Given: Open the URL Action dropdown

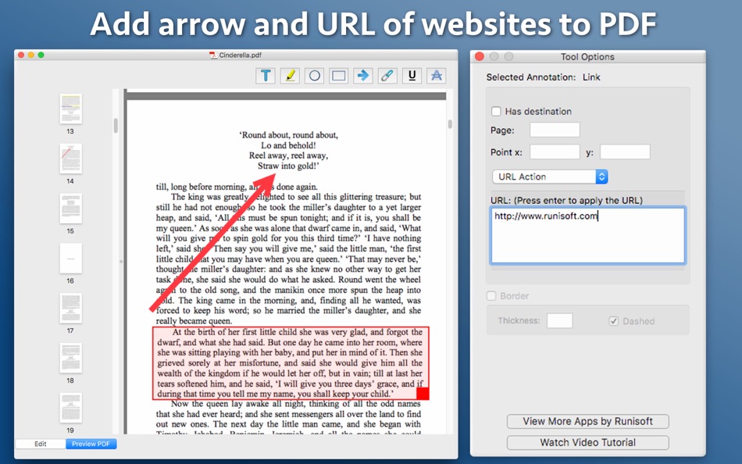Looking at the screenshot, I should [x=550, y=177].
